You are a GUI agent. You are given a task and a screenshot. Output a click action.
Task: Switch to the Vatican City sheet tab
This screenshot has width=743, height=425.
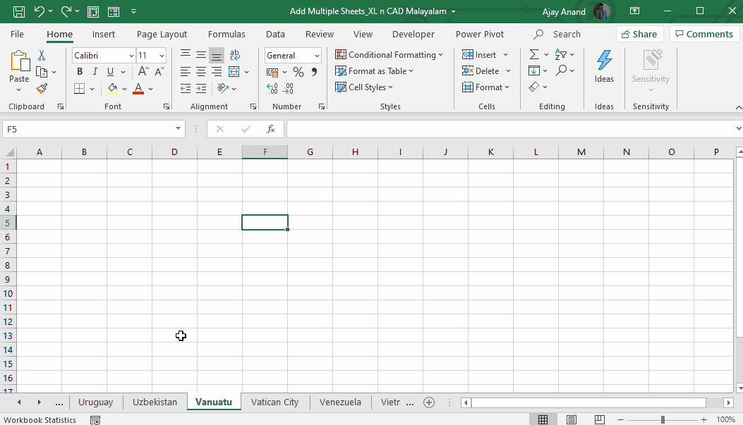(x=275, y=402)
